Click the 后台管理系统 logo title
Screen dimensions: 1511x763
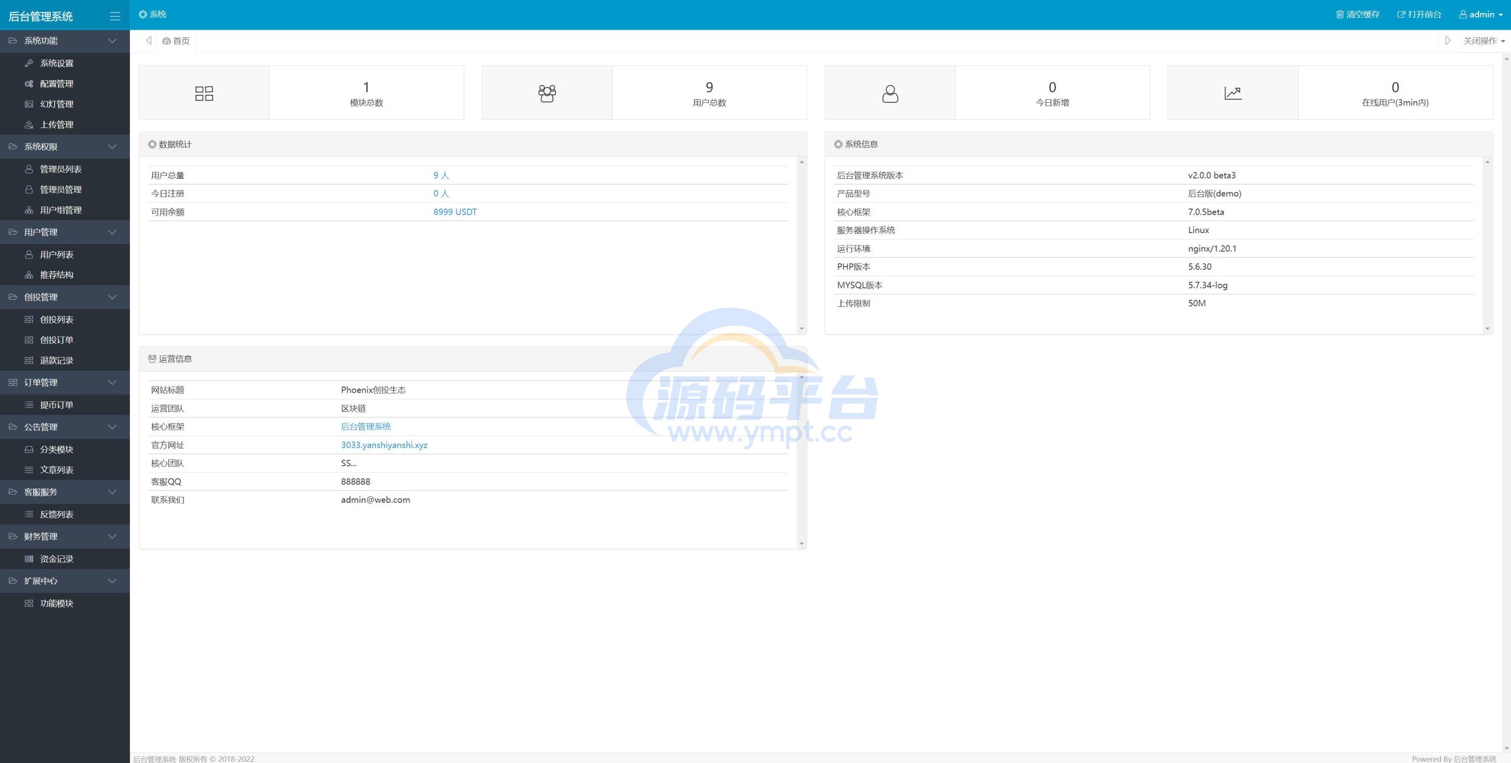(x=41, y=17)
